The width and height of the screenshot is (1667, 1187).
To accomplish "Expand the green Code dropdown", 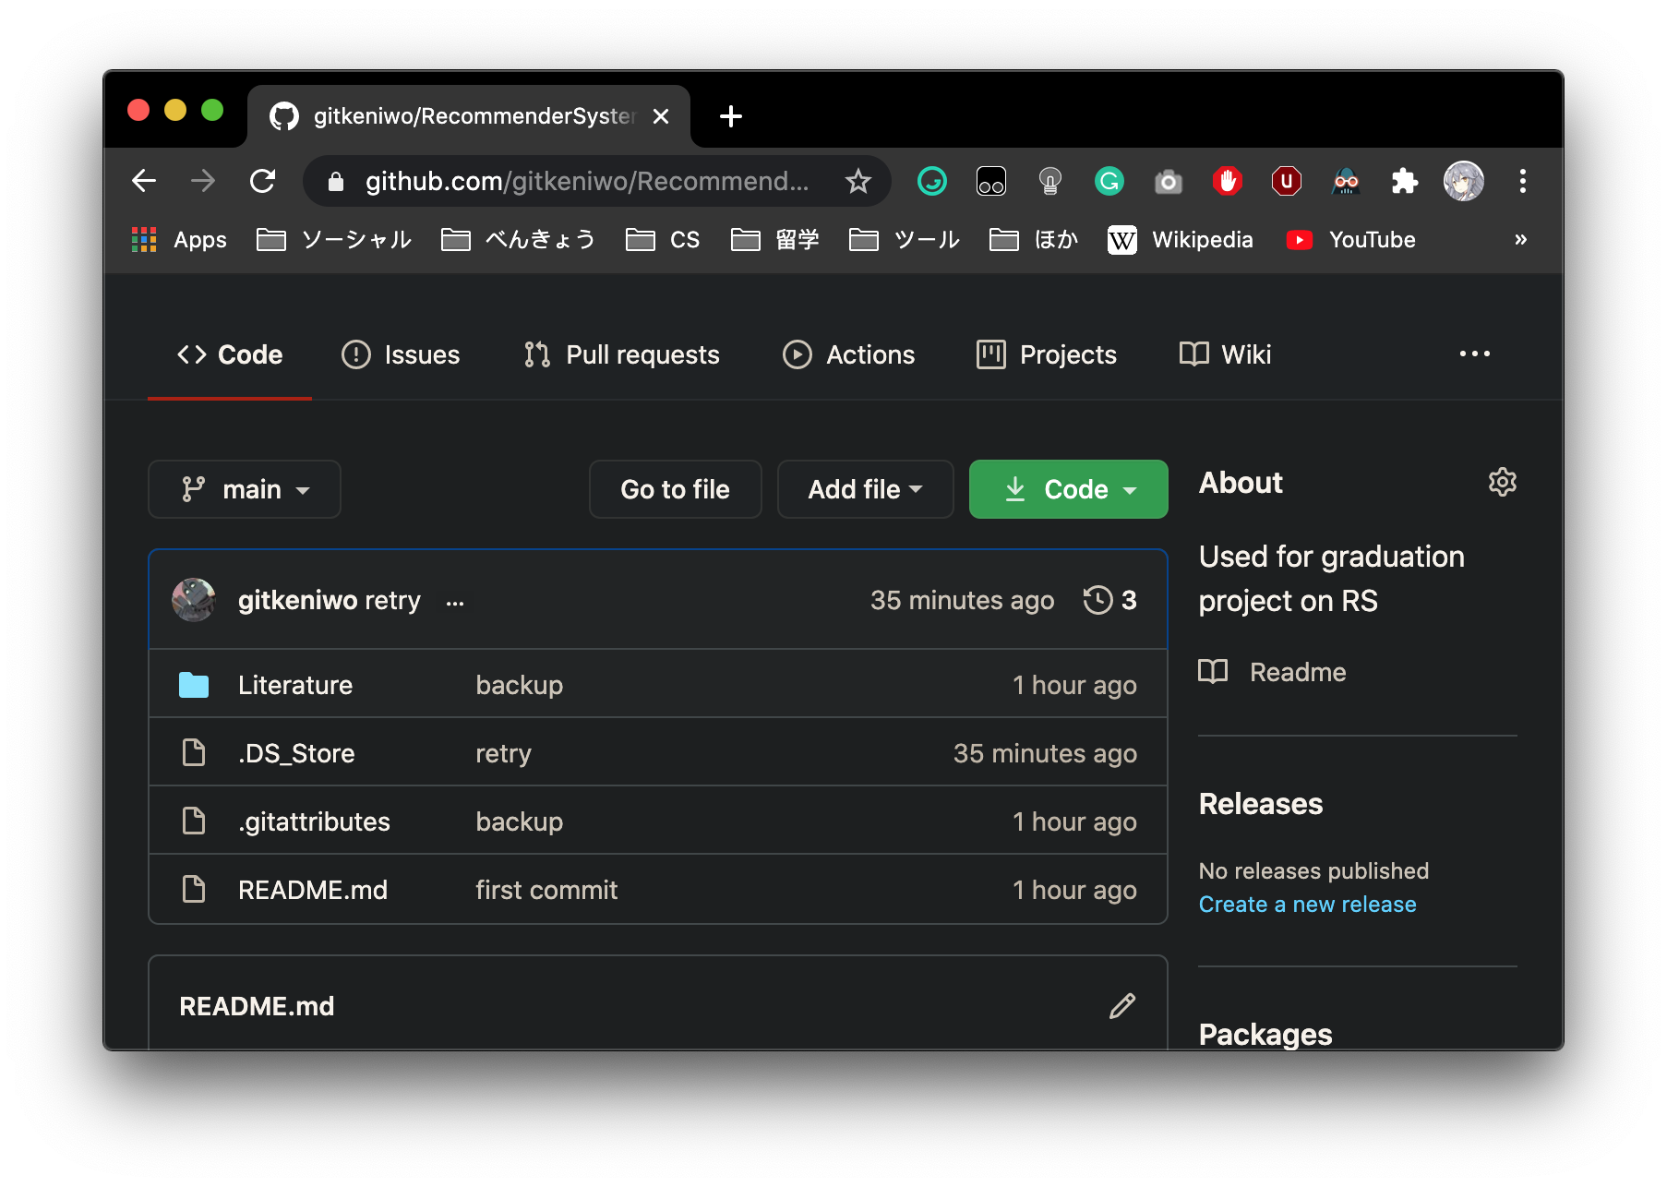I will click(x=1068, y=489).
